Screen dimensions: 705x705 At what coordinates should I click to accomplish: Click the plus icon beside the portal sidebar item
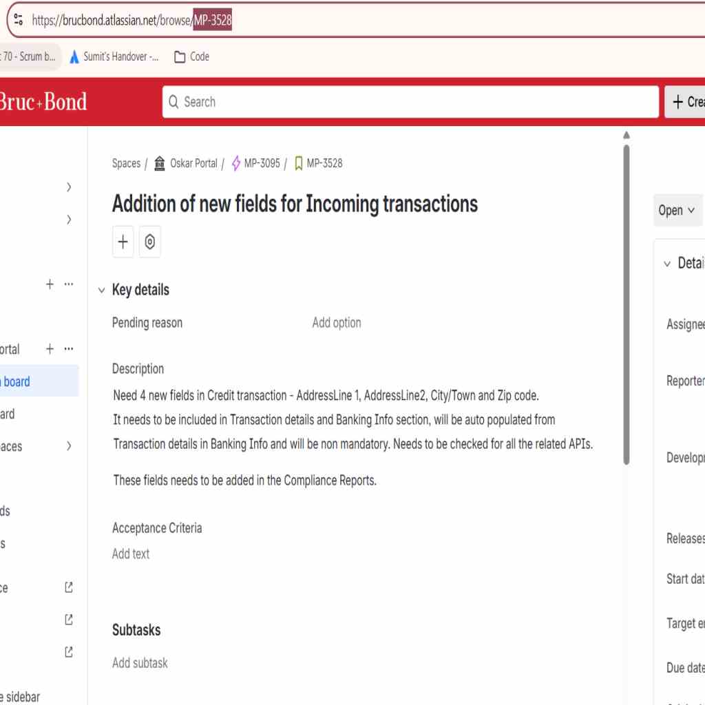pos(50,349)
